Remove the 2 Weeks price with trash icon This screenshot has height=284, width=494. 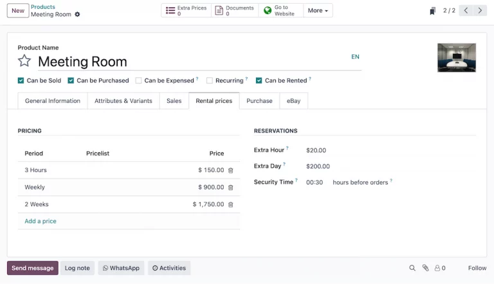click(x=231, y=204)
